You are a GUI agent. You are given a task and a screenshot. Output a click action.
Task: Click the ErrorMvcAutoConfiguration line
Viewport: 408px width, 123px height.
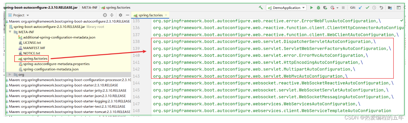point(261,56)
